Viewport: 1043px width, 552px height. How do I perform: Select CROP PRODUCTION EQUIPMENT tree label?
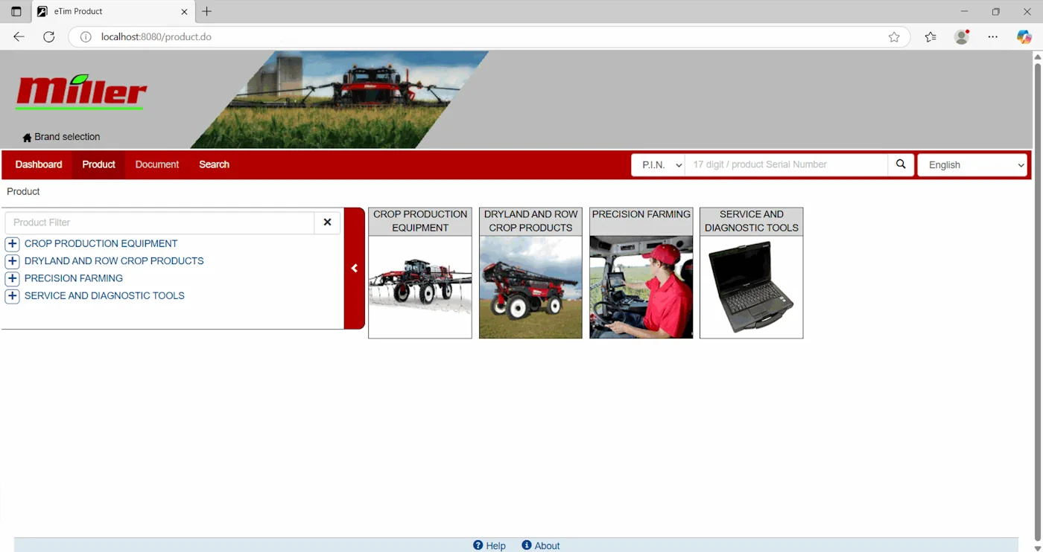tap(101, 243)
